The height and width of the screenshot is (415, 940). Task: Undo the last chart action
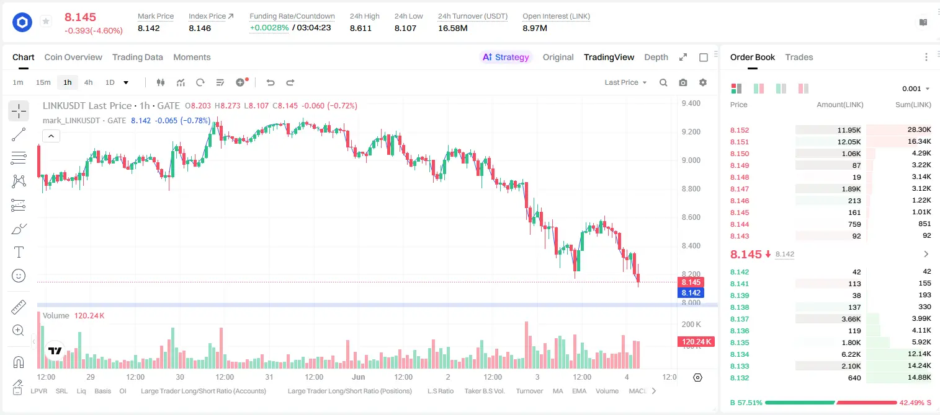click(271, 82)
